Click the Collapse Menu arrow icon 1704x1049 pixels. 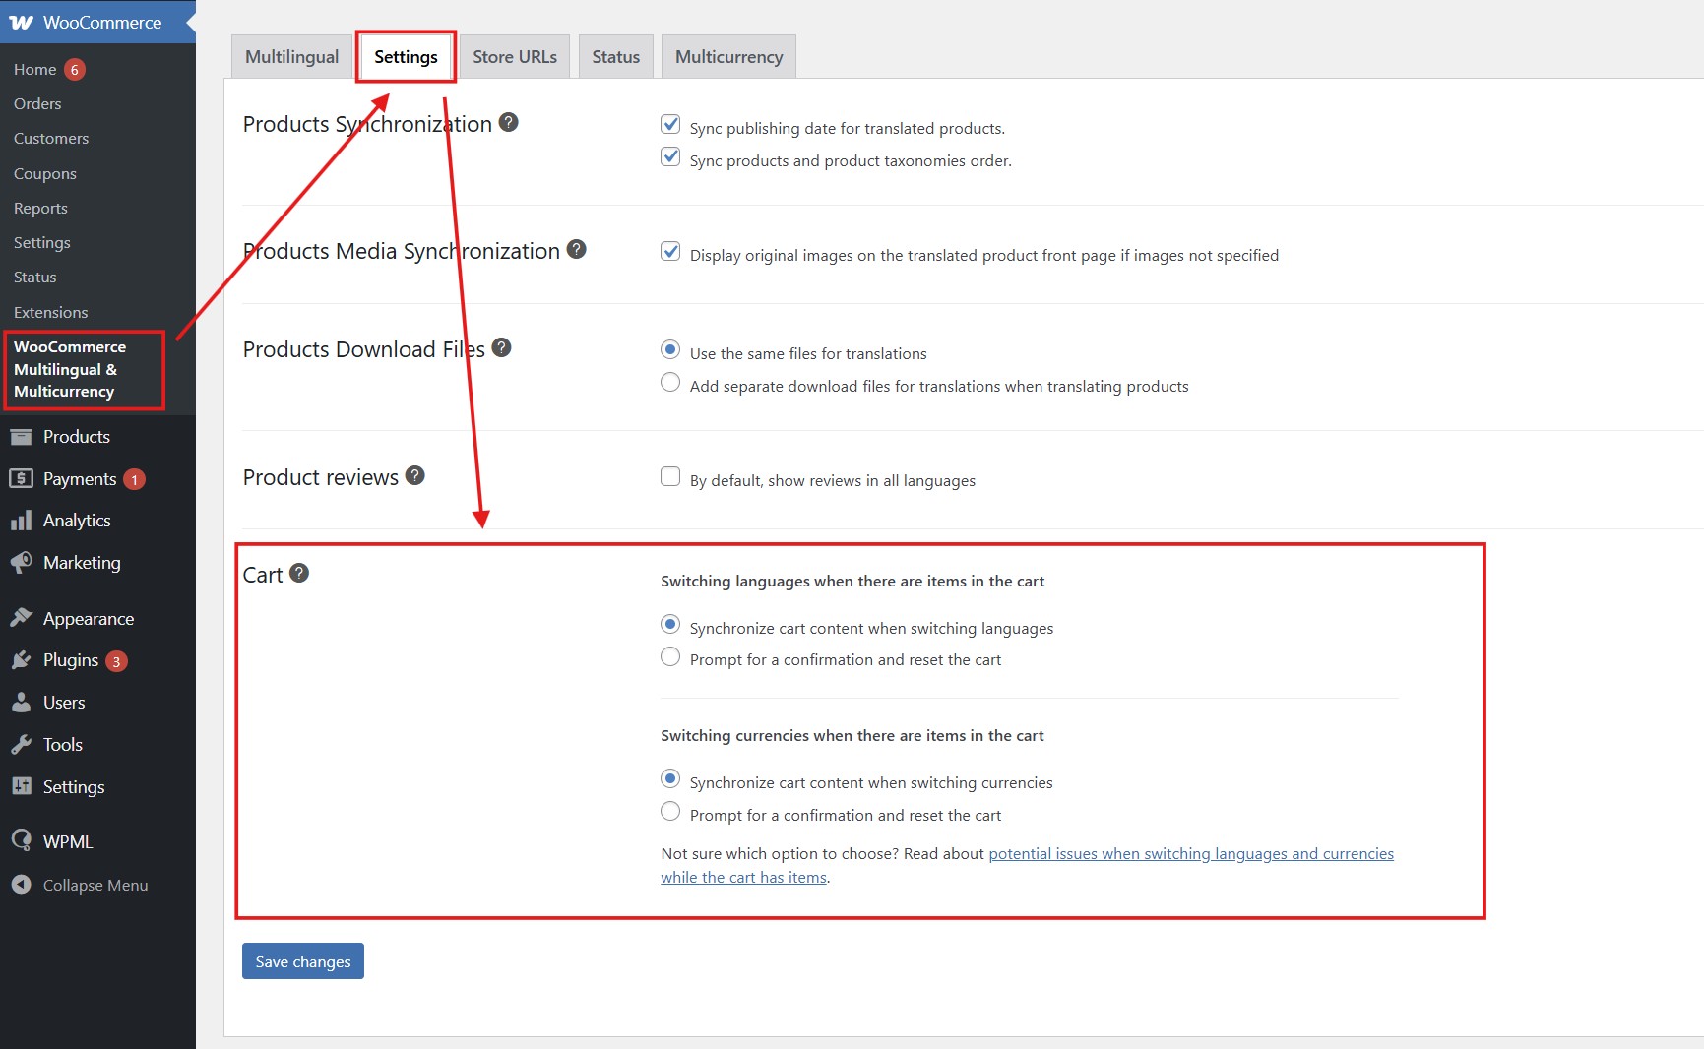click(x=21, y=885)
